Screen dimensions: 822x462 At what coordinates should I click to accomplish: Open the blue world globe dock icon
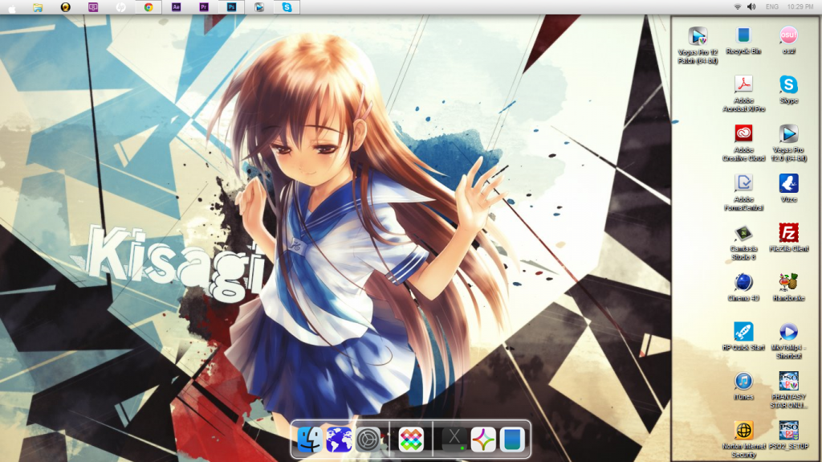(339, 439)
